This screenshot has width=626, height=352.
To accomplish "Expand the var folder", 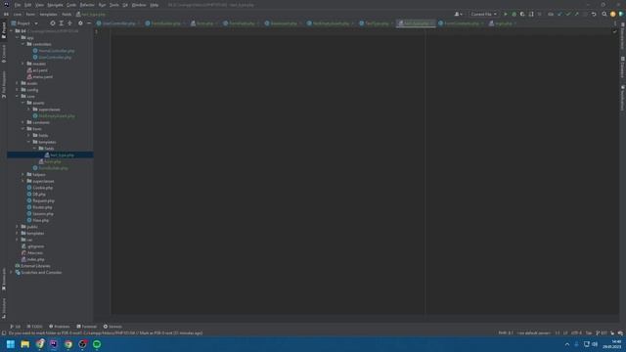I will (18, 240).
